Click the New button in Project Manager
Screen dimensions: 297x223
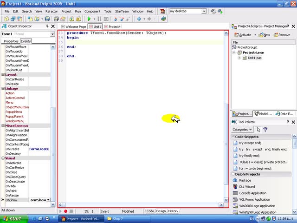265,35
